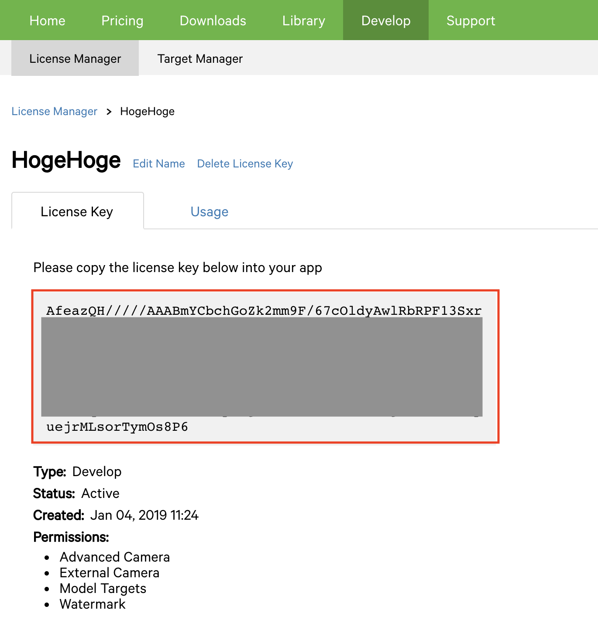Open the Support section
598x620 pixels.
tap(471, 20)
